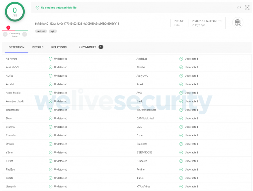Open the similar files graph icon

247,7
